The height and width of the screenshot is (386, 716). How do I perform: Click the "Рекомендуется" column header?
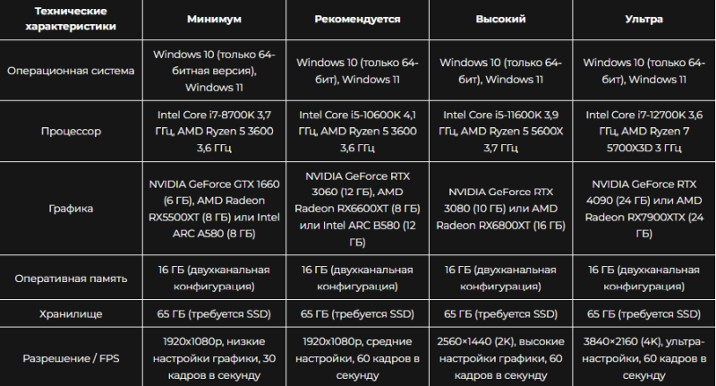[x=357, y=18]
